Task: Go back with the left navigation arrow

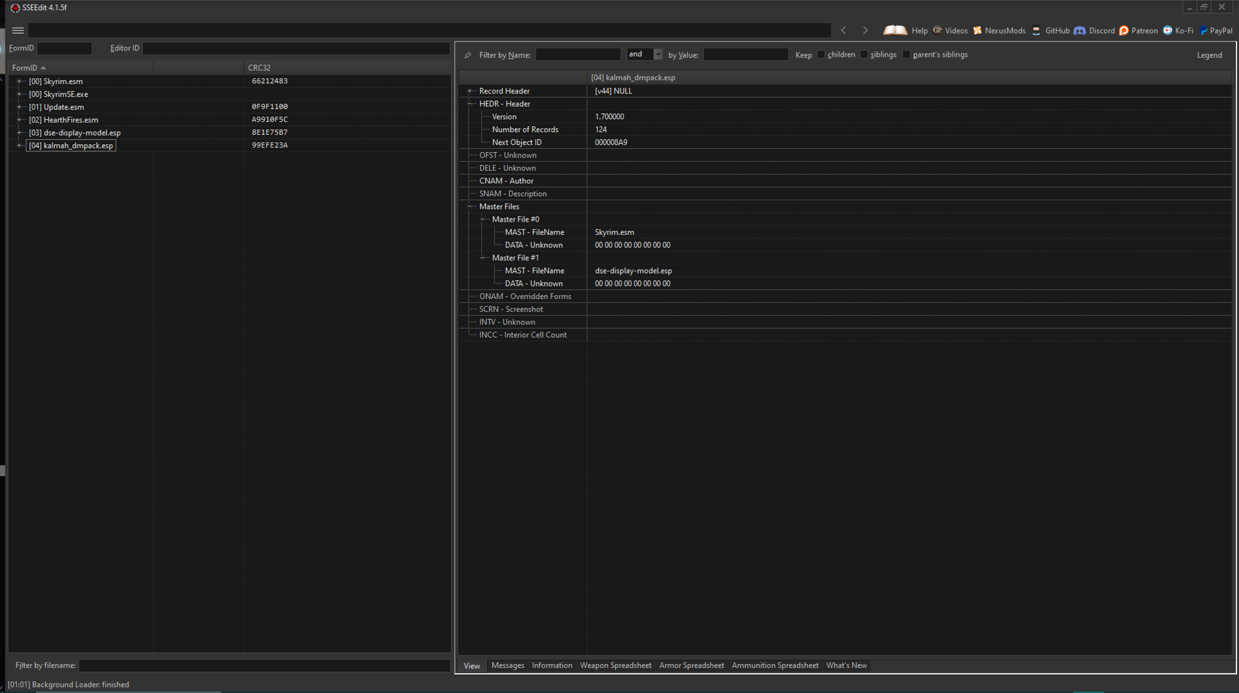Action: 843,30
